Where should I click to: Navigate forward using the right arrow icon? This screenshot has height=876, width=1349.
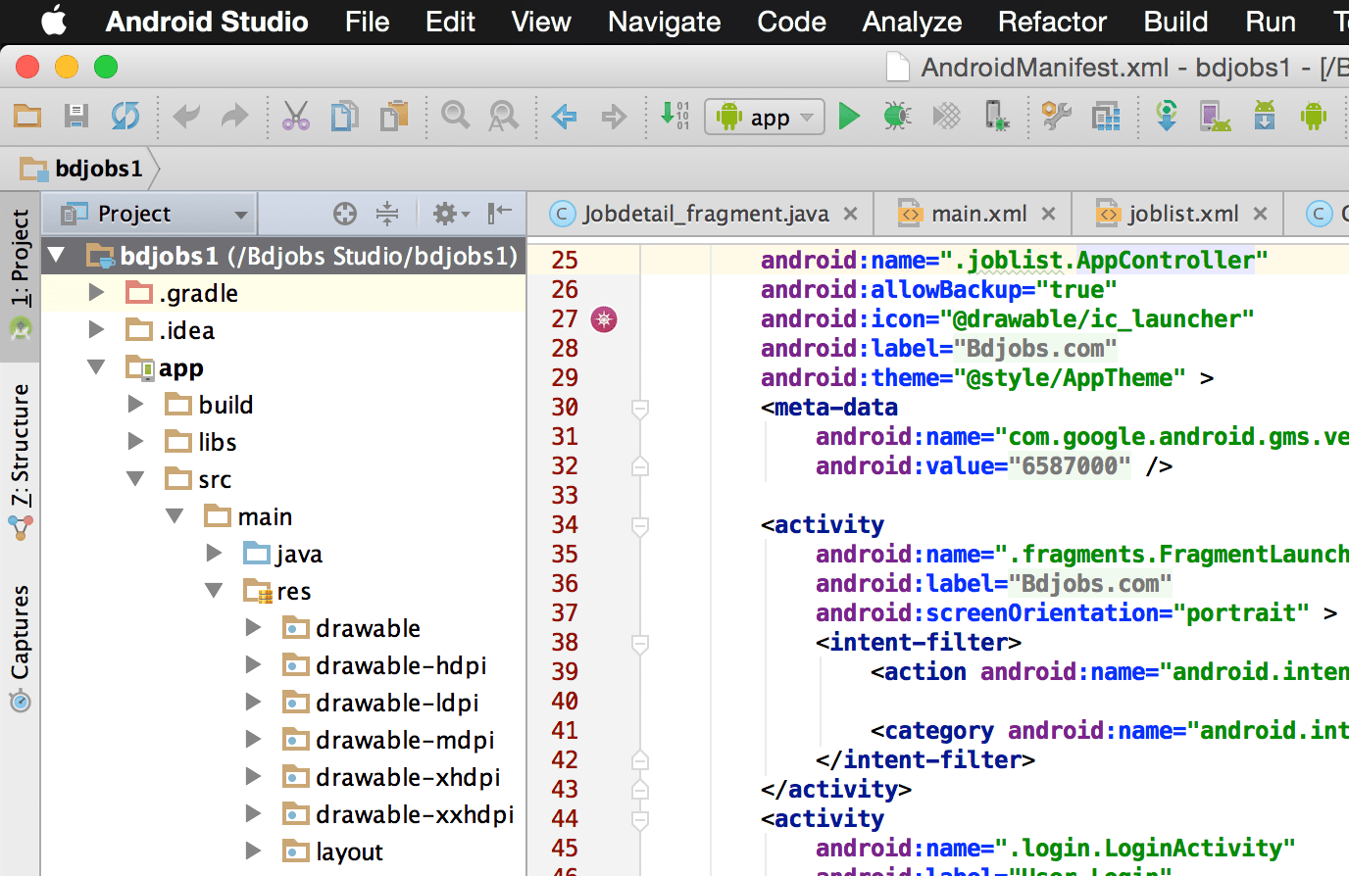pyautogui.click(x=614, y=117)
